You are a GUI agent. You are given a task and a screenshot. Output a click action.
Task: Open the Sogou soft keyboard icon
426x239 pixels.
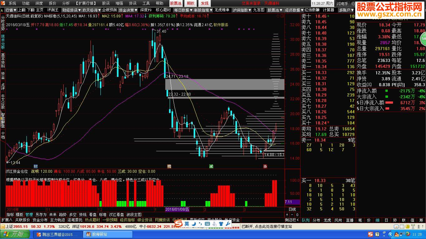click(x=207, y=224)
